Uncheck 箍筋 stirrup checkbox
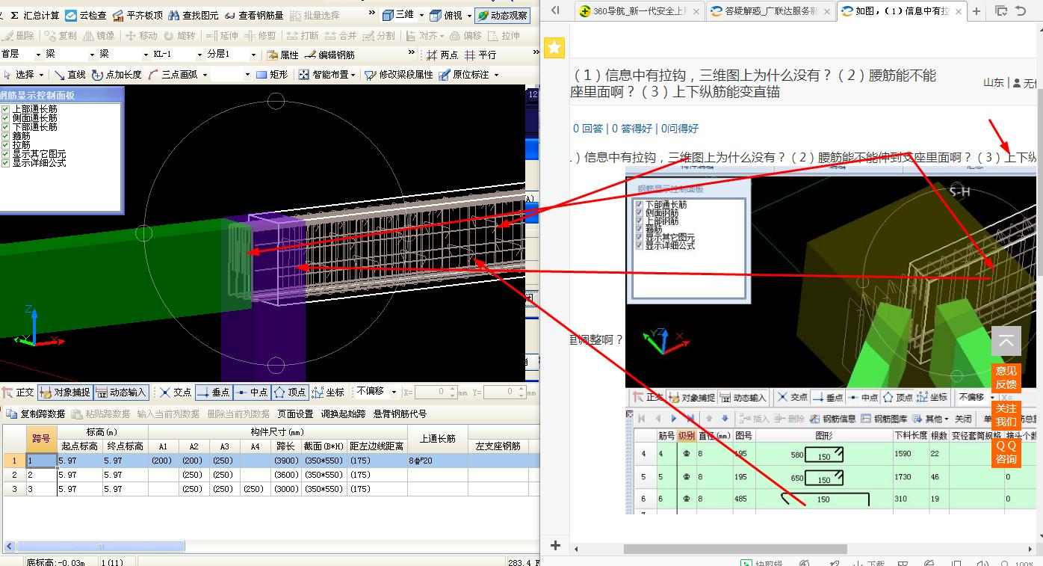 click(6, 136)
